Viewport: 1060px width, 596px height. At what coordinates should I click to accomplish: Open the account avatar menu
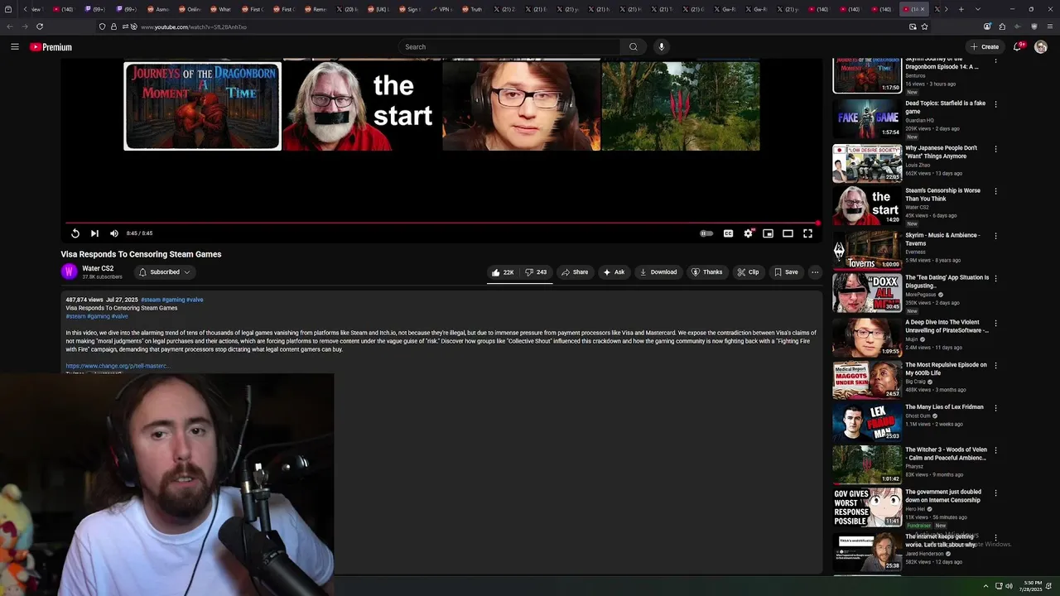coord(1041,47)
